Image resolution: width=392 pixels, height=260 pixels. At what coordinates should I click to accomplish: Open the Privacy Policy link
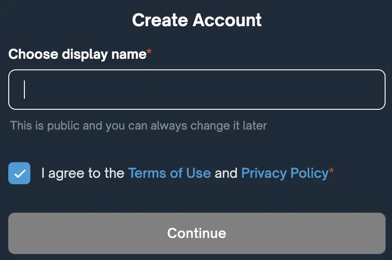click(x=285, y=173)
